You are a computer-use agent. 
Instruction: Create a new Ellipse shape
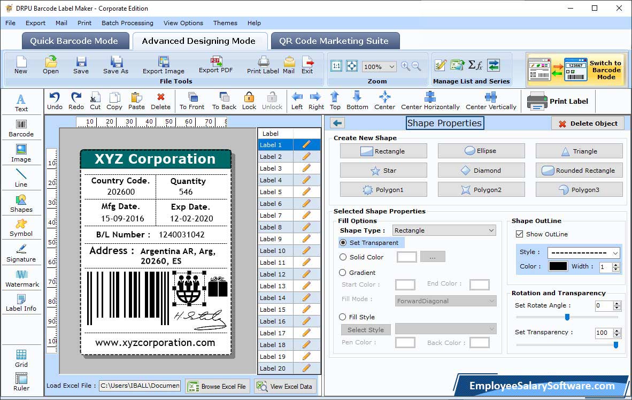tap(481, 151)
